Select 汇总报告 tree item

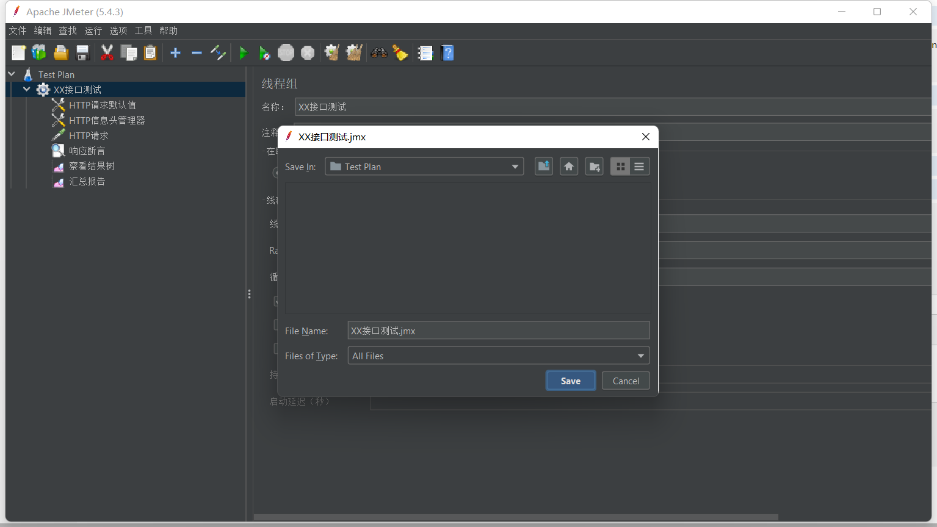[87, 181]
